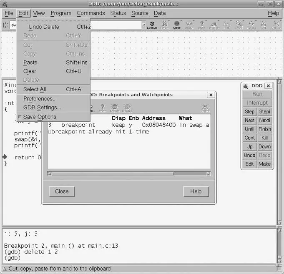This screenshot has width=284, height=274.
Task: Click the Display toolbar icon
Action: 214,25
